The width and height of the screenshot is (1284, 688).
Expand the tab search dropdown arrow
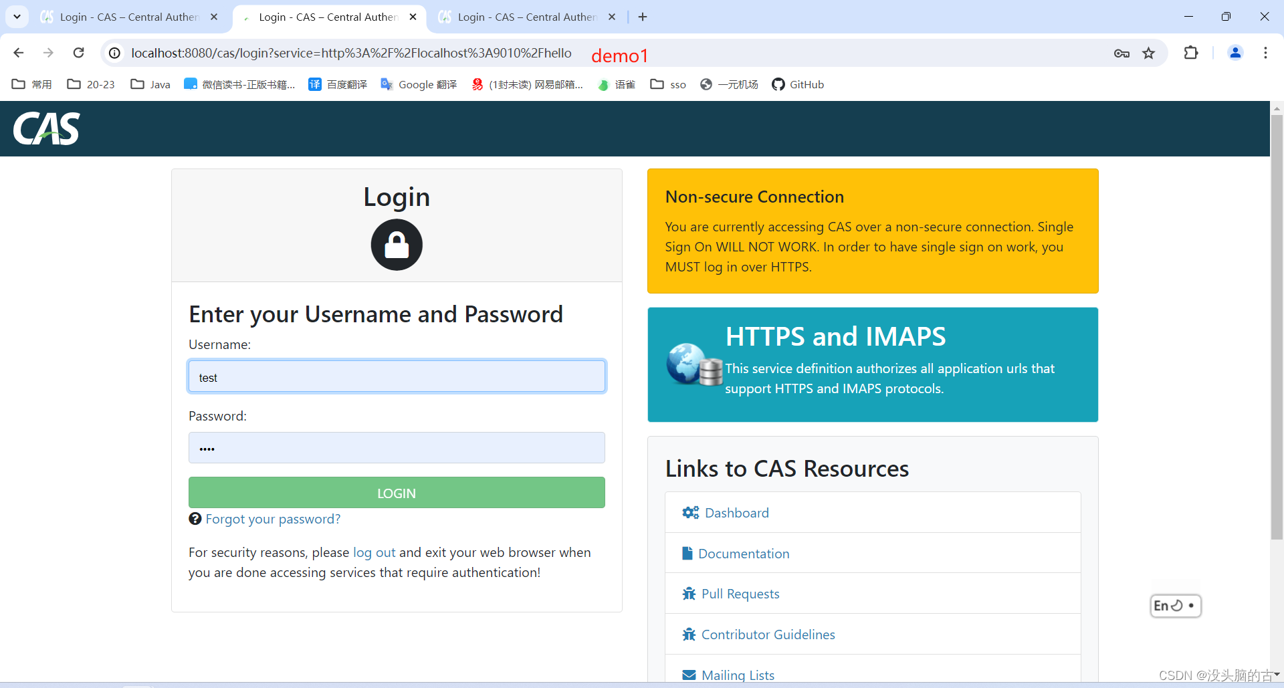pos(17,17)
